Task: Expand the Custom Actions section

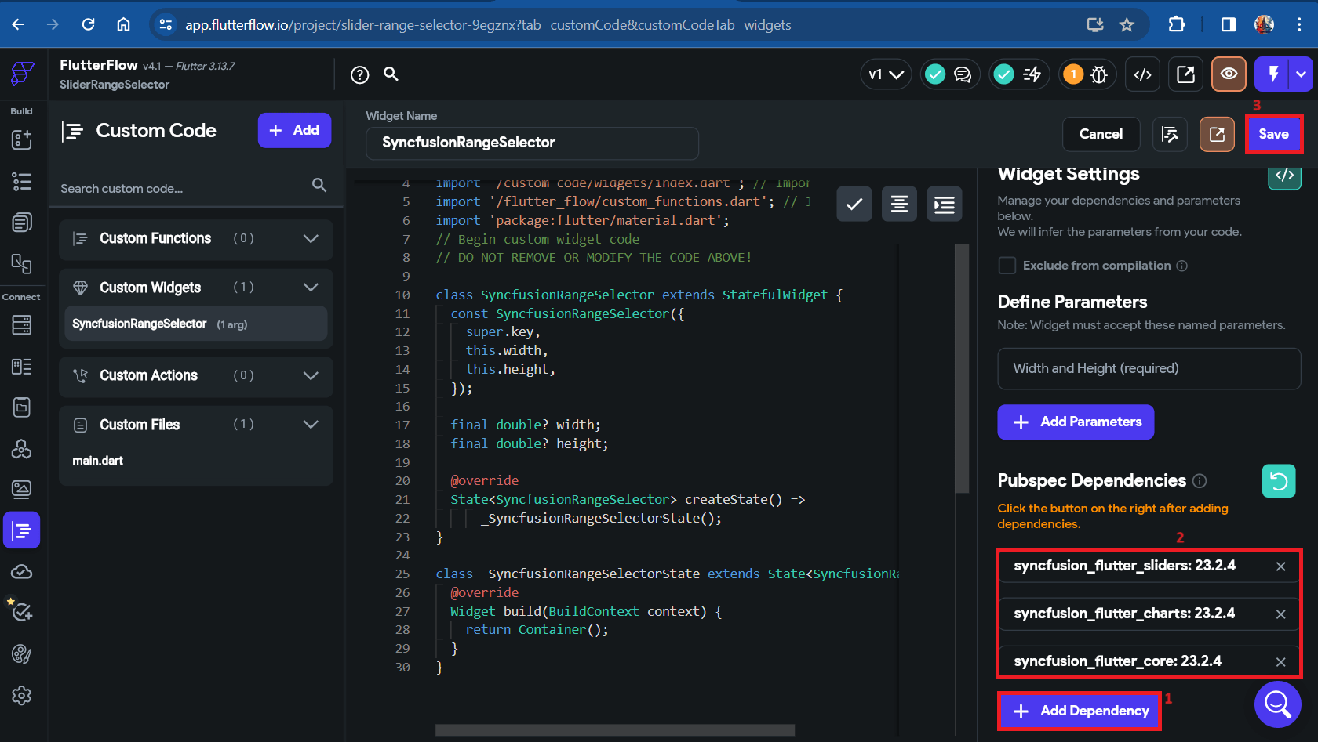Action: [x=311, y=375]
